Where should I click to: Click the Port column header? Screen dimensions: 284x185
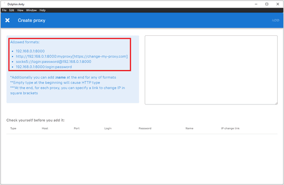[77, 128]
